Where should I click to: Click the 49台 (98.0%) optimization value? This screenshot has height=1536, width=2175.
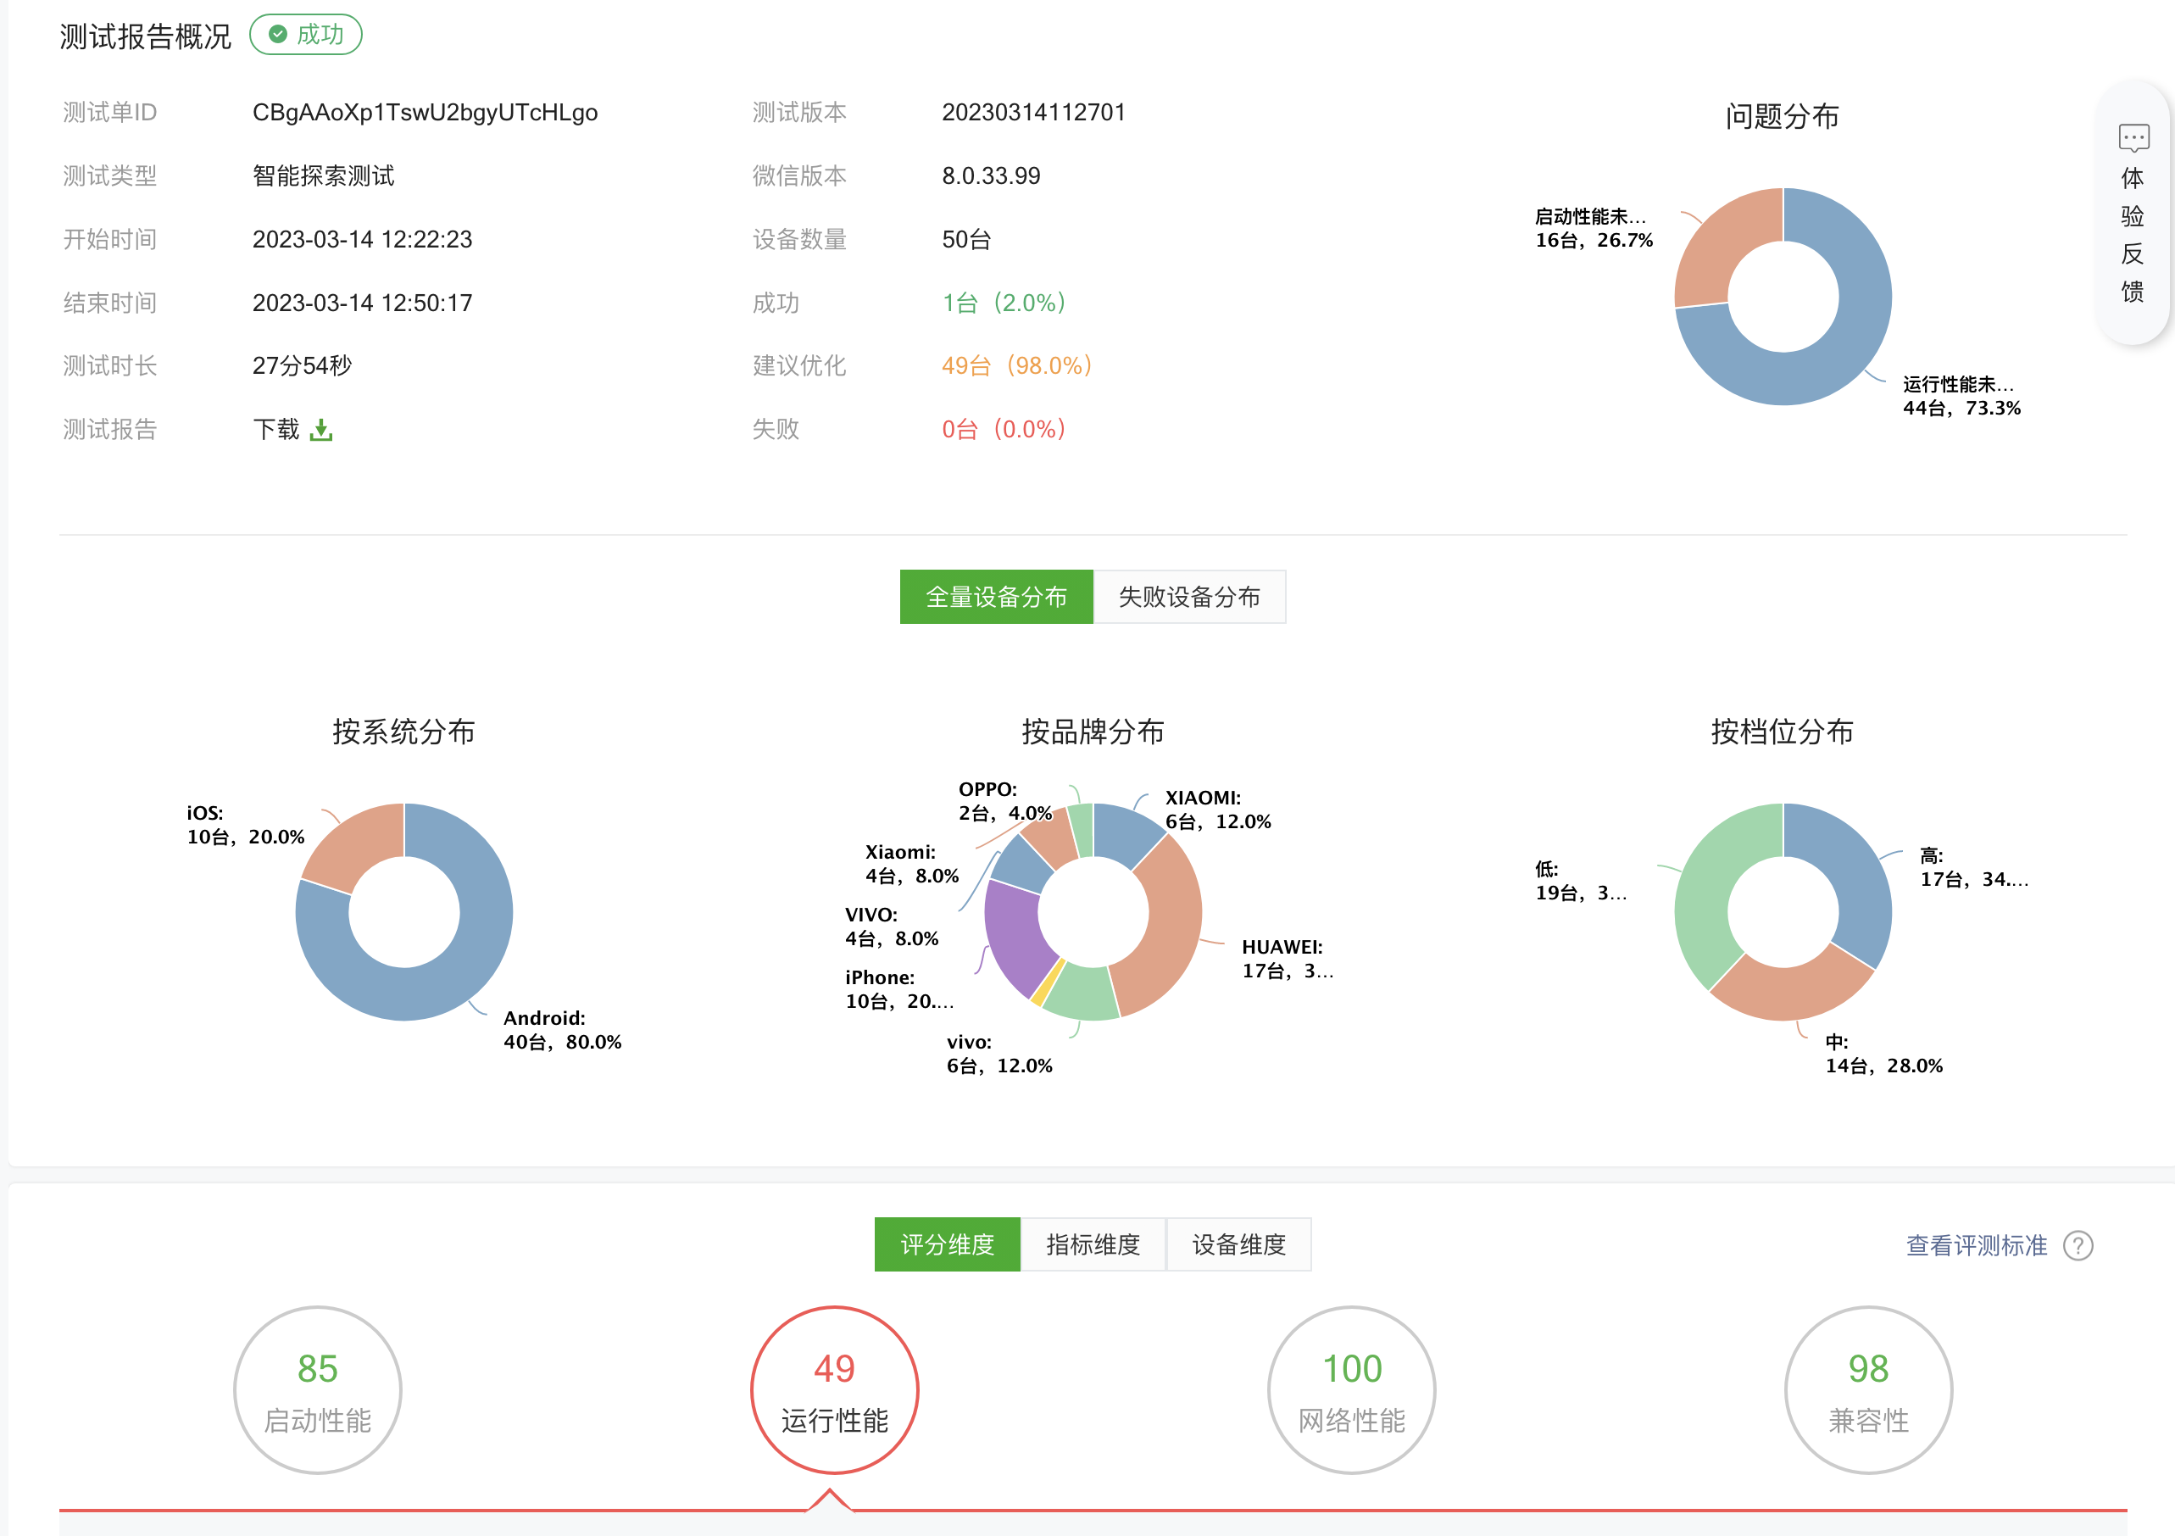coord(1016,365)
